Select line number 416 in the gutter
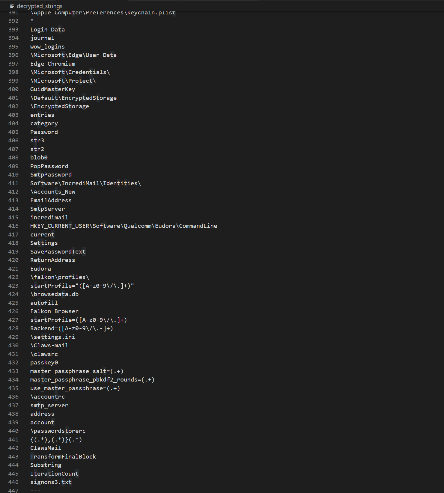 (x=13, y=226)
